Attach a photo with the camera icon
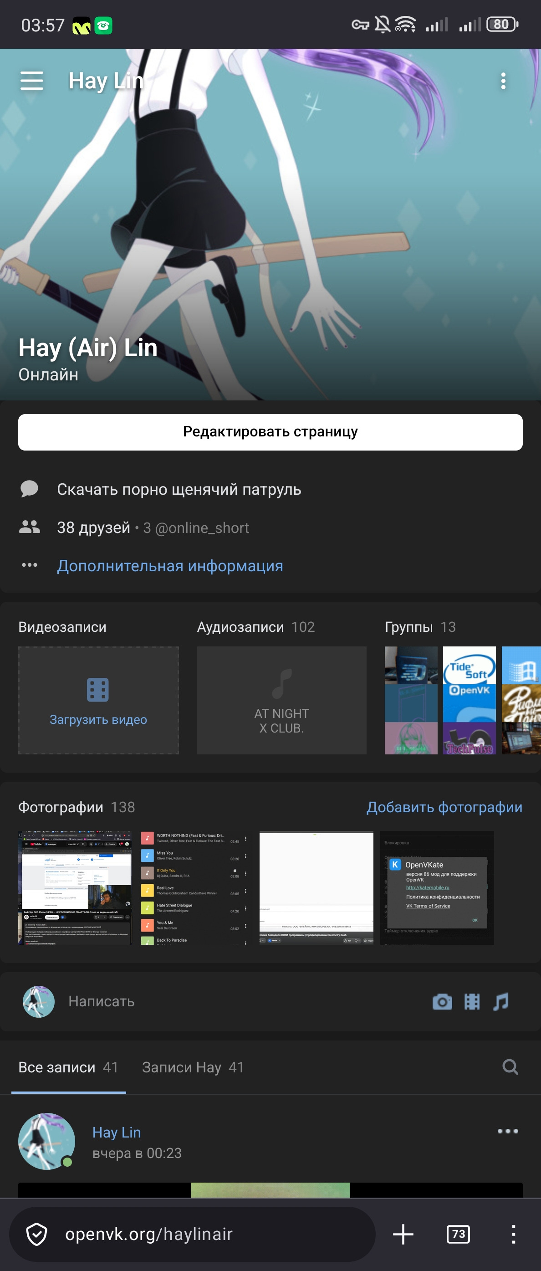Viewport: 541px width, 1271px height. point(442,1002)
